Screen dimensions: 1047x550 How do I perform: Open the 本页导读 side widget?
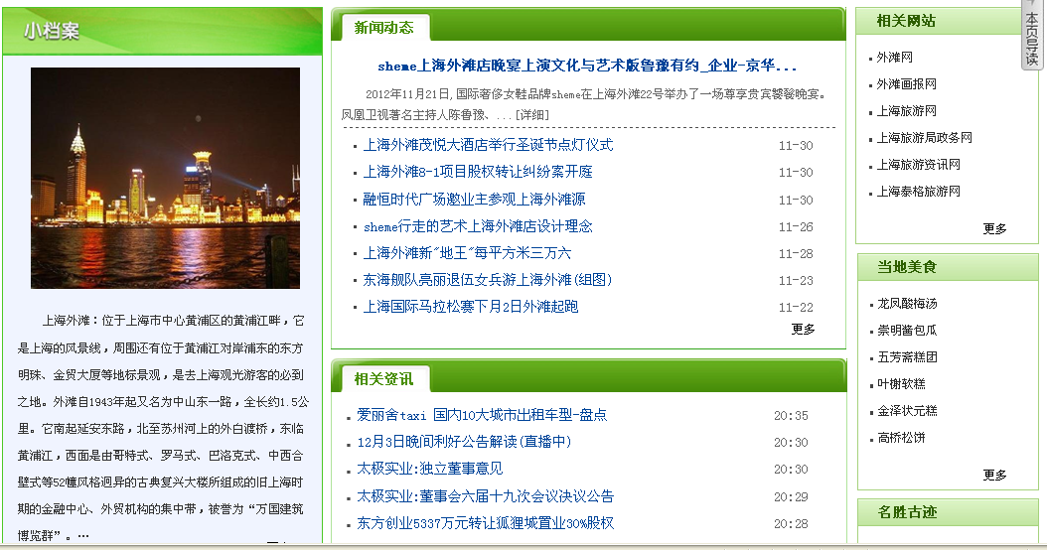[1032, 37]
